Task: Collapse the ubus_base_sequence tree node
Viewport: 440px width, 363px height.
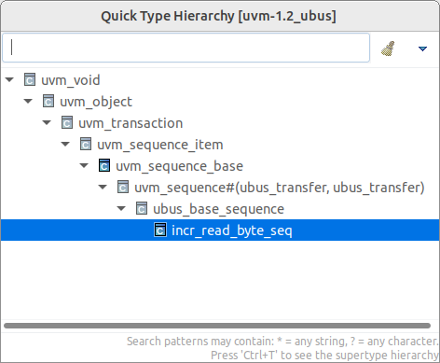Action: [121, 209]
